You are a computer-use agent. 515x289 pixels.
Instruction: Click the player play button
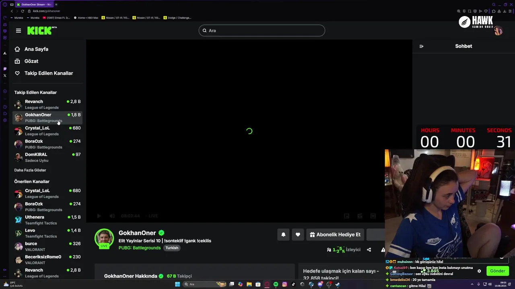tap(99, 216)
